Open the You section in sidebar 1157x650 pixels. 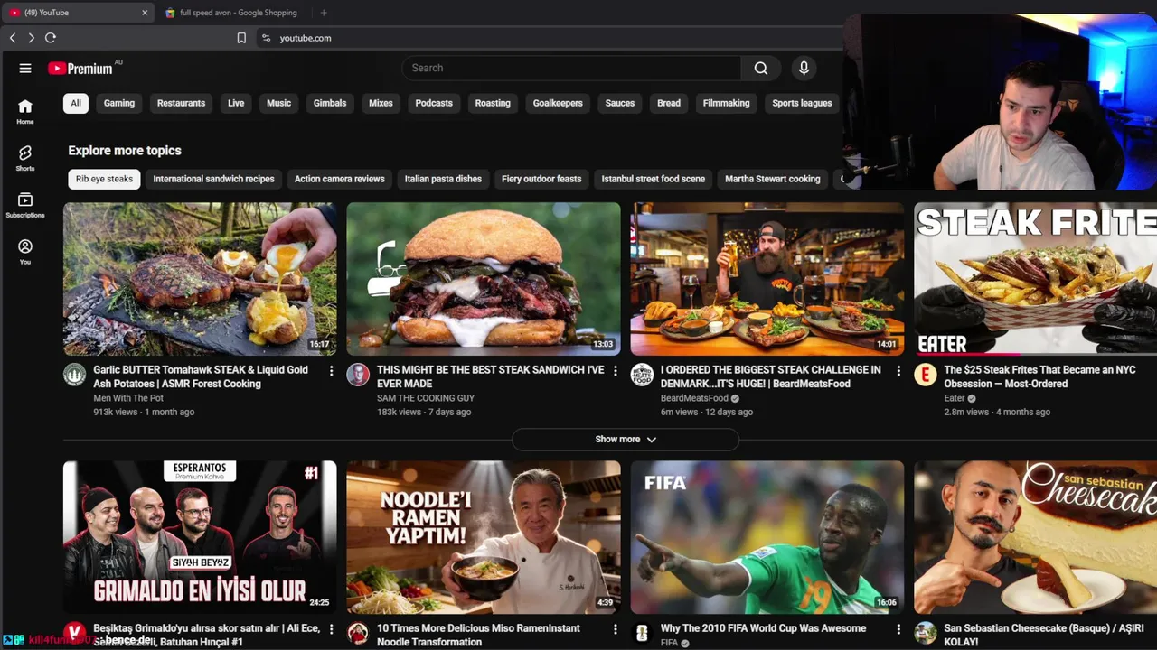(x=25, y=252)
